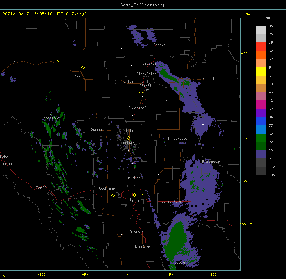The image size is (286, 279).
Task: Click the yellow legend swatch between 54 and 51
Action: 261,71
